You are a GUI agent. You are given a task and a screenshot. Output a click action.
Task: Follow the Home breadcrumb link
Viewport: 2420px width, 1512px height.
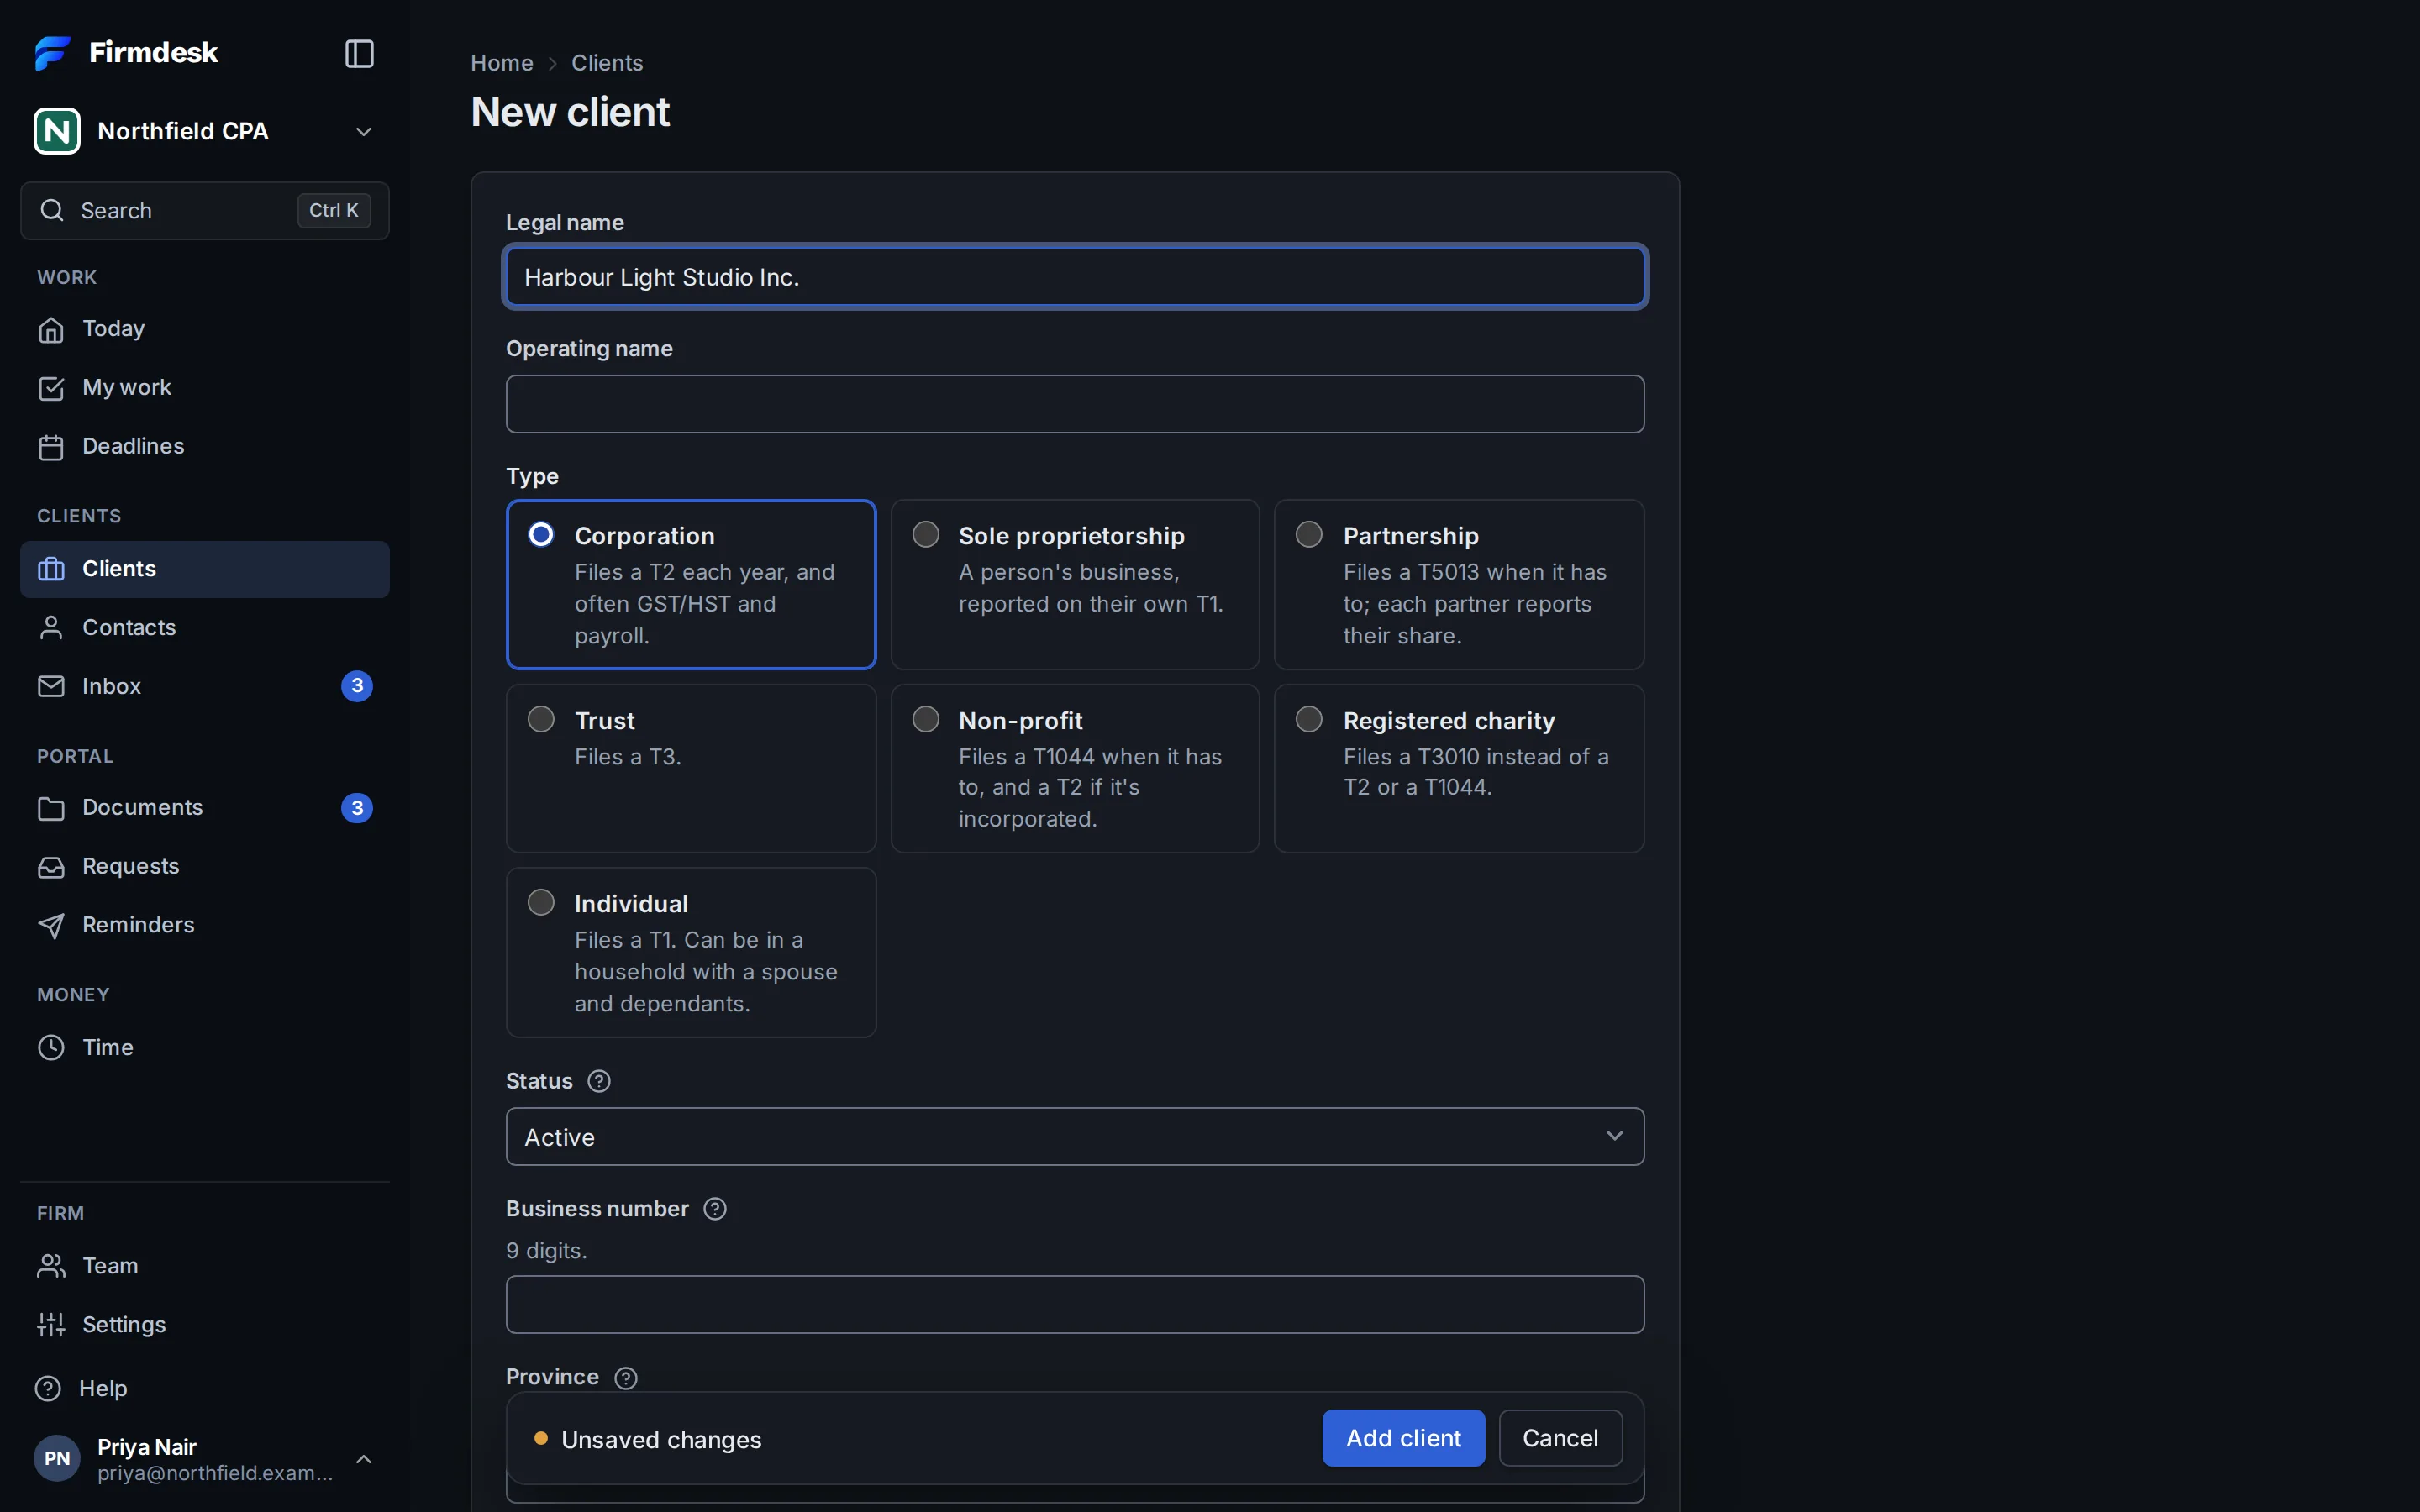(502, 63)
